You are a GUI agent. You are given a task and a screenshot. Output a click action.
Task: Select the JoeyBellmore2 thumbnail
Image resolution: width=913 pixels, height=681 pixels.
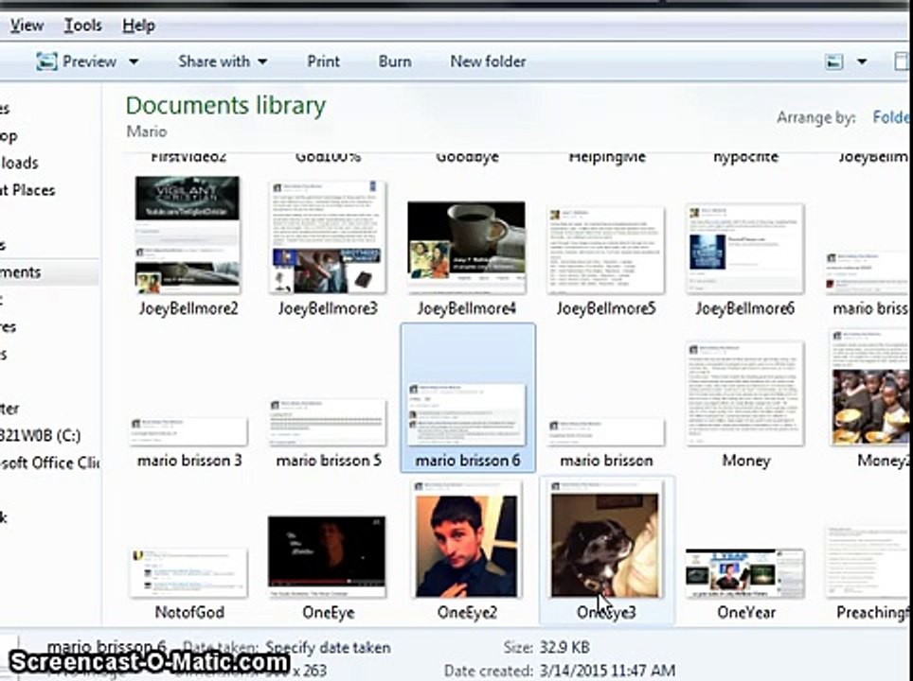click(187, 235)
